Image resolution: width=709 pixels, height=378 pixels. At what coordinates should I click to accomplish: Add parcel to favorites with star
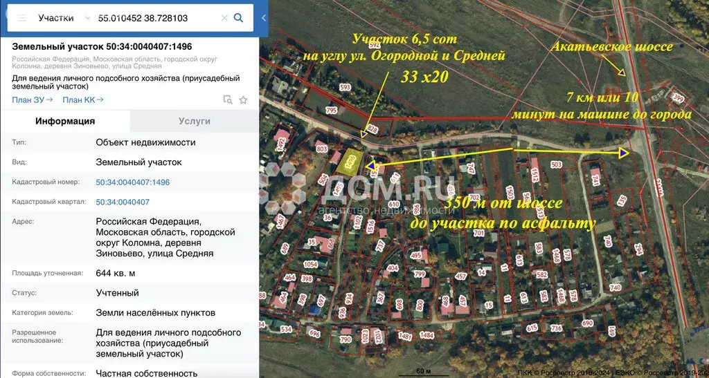click(x=243, y=100)
